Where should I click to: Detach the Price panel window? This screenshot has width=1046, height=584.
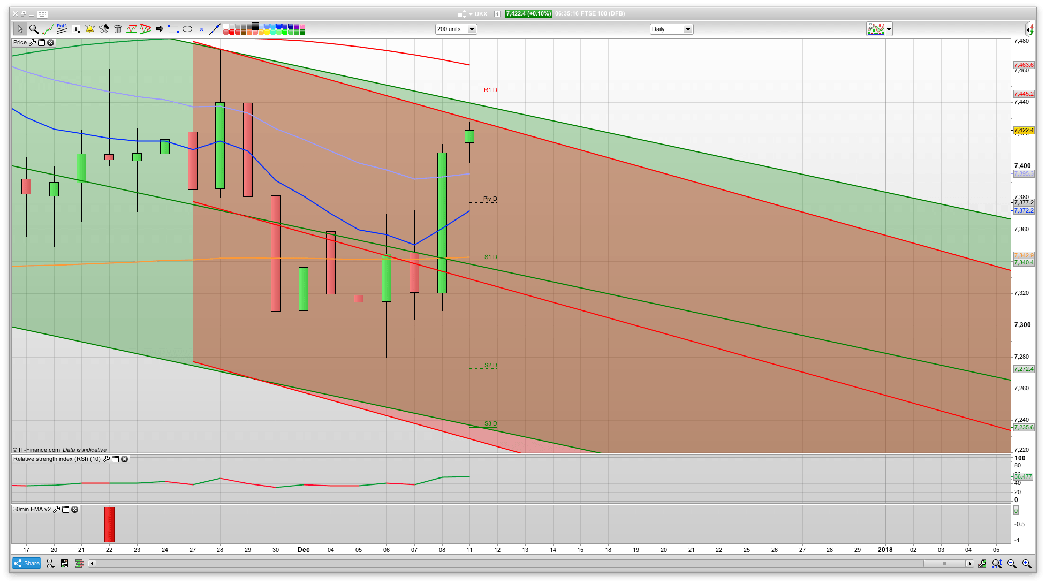coord(41,42)
